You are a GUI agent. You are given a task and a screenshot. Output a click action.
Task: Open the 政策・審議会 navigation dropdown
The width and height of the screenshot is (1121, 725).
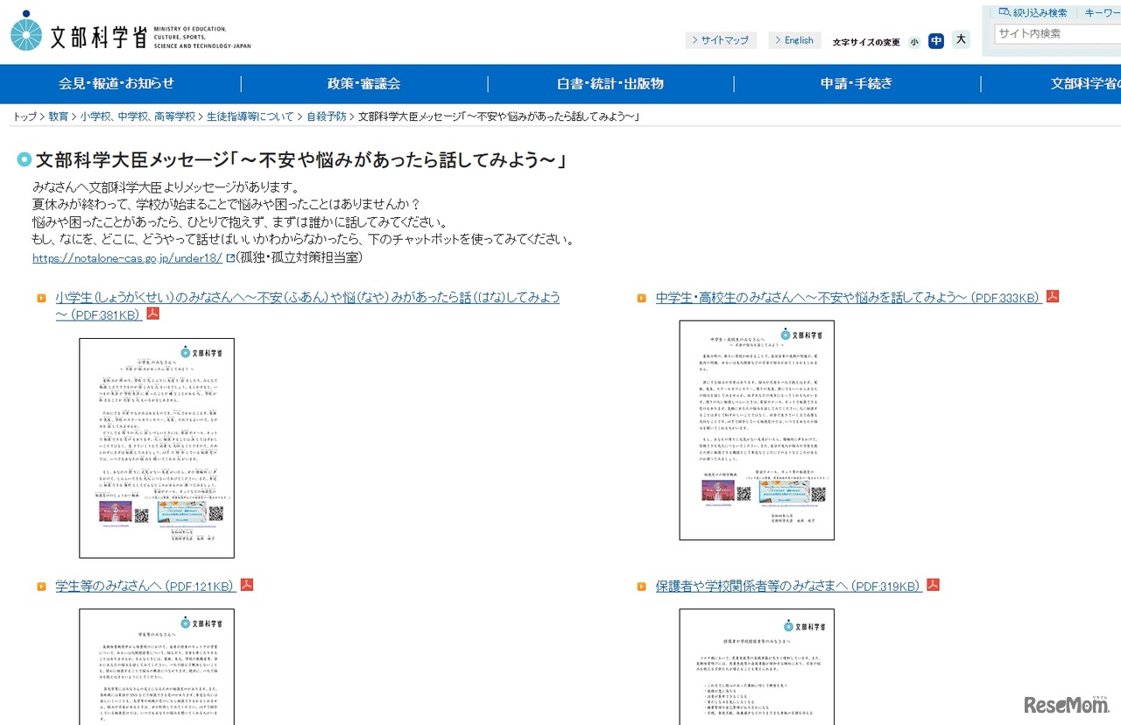pyautogui.click(x=363, y=84)
